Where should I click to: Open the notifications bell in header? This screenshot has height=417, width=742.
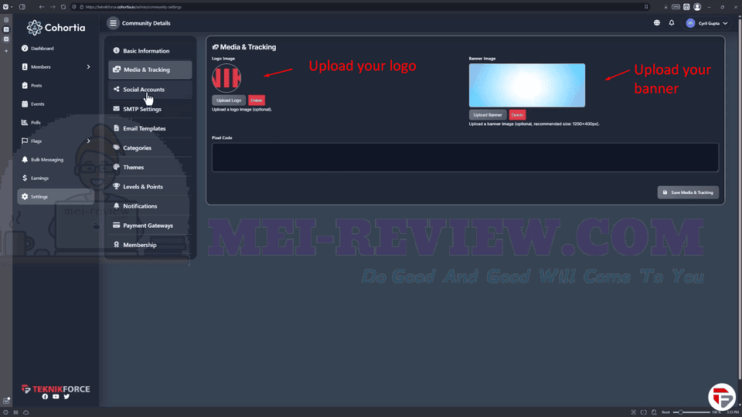coord(672,22)
